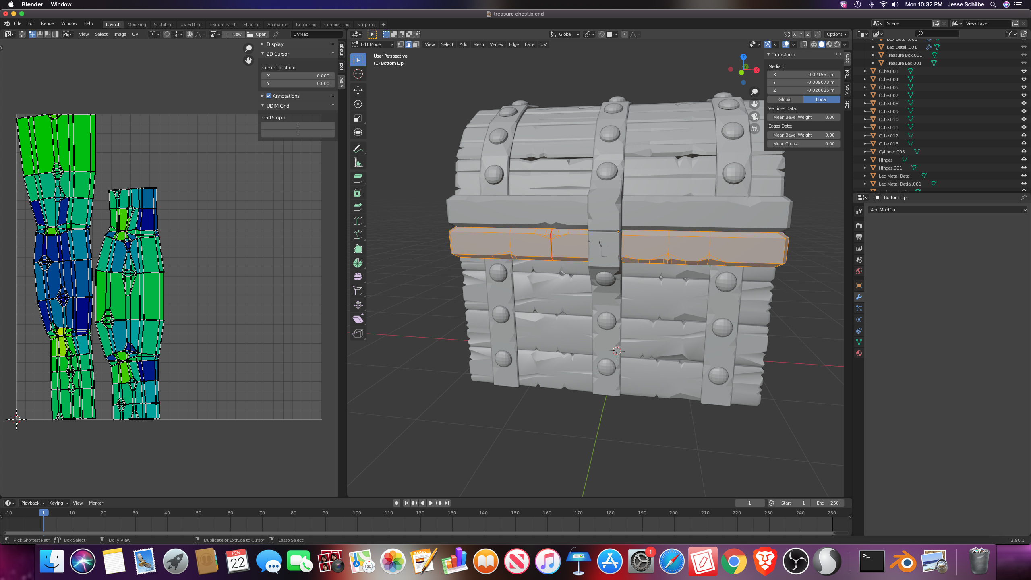This screenshot has width=1031, height=580.
Task: Activate the Extrude Region tool
Action: point(358,178)
